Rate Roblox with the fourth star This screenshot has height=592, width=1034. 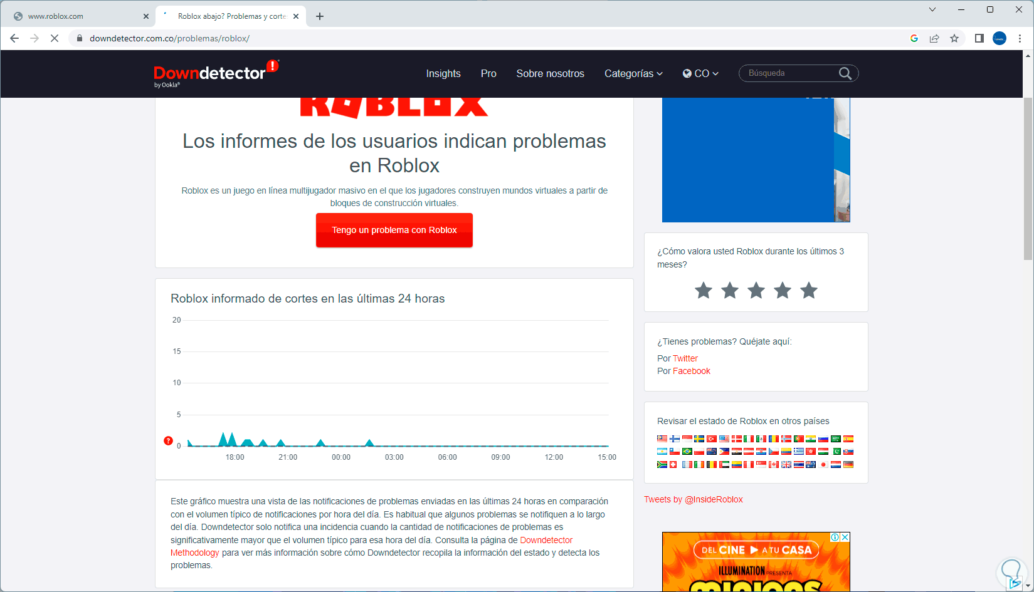click(783, 290)
